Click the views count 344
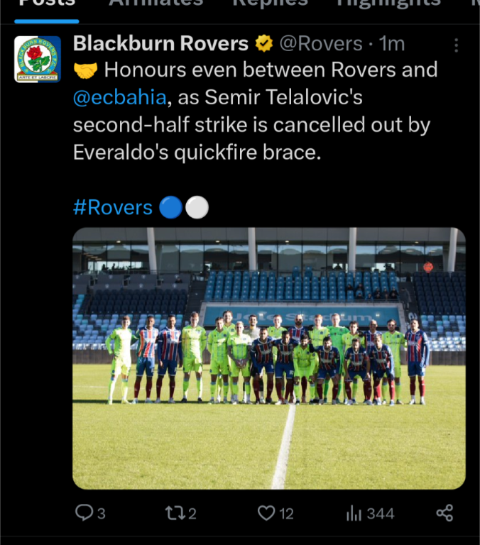This screenshot has width=480, height=545. point(381,513)
